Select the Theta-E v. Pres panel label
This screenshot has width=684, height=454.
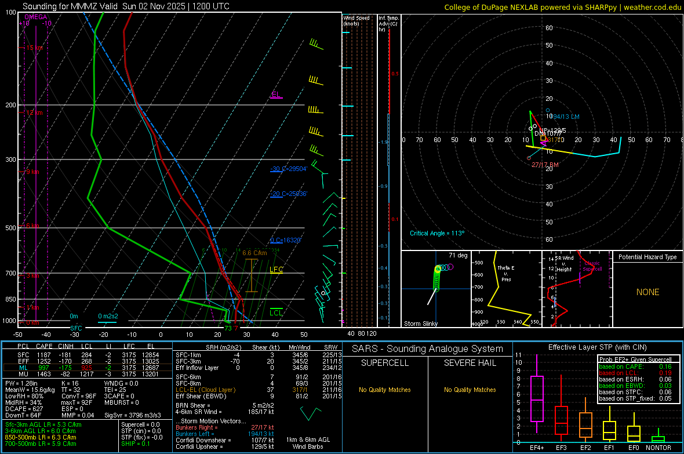pos(506,273)
